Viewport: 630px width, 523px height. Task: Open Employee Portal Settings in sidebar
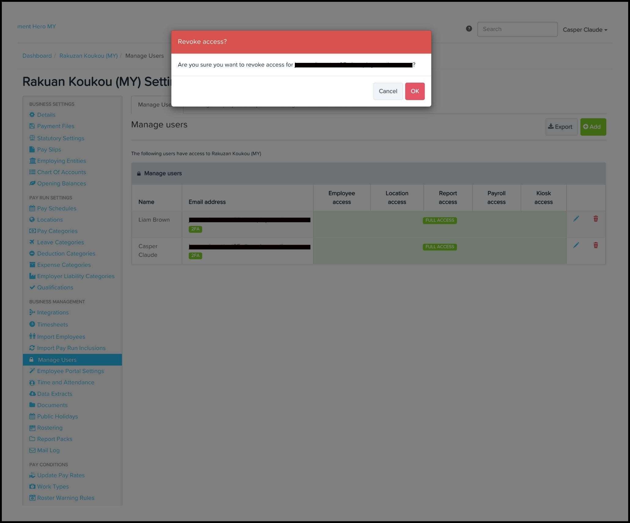(x=70, y=371)
